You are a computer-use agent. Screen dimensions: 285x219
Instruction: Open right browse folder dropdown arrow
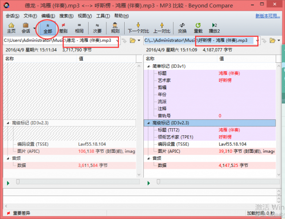[279, 41]
